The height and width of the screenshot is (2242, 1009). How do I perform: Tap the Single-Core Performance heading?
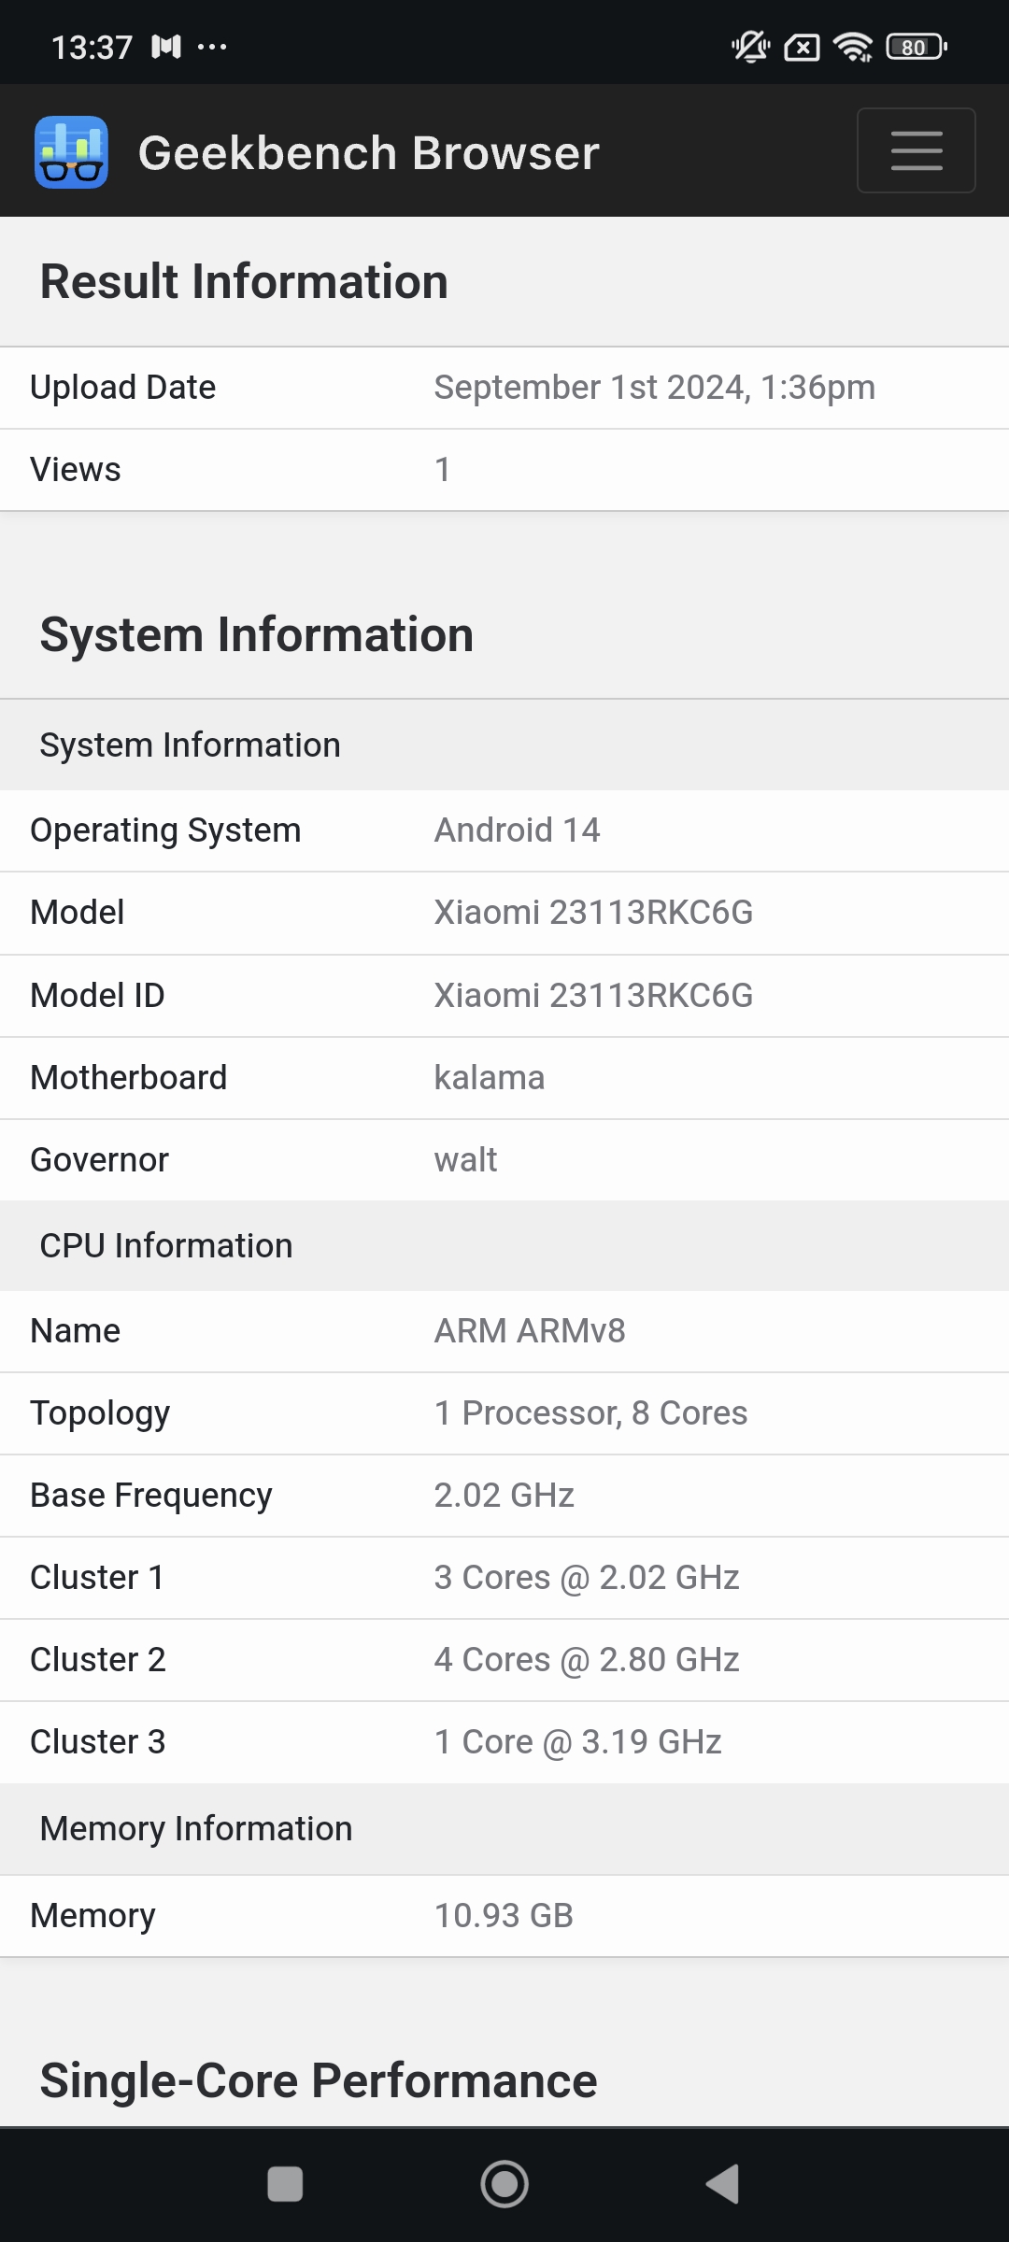(318, 2080)
